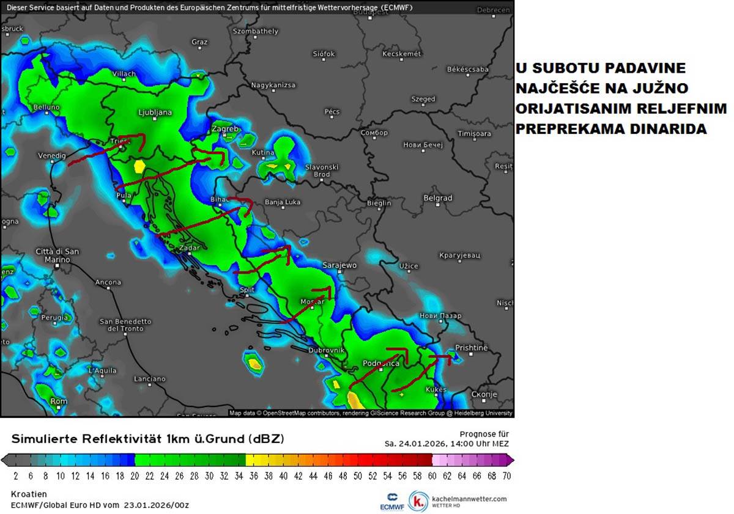Pick the red 52 dBZ color on the scale
This screenshot has width=734, height=514.
click(x=371, y=460)
